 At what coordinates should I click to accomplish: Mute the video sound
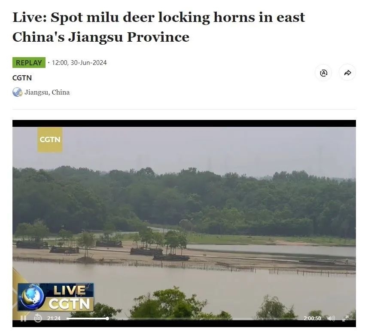(x=331, y=319)
